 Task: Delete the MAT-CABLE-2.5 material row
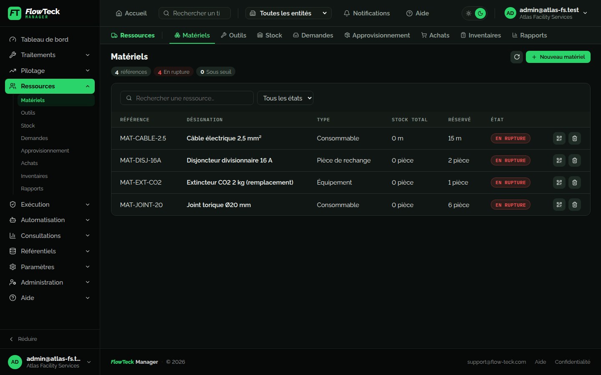[x=575, y=138]
